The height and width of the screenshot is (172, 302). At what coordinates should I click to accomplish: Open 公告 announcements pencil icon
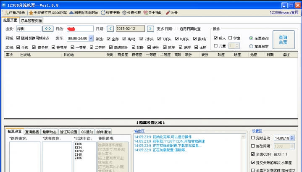point(168,13)
